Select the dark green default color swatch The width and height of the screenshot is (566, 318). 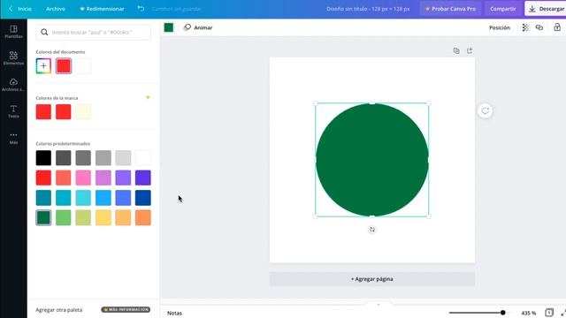coord(43,218)
